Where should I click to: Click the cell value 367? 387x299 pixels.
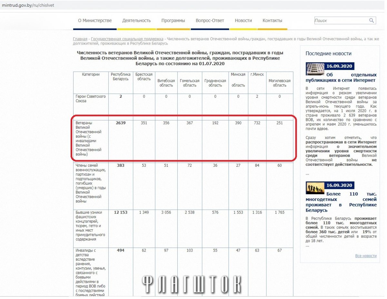pos(190,123)
